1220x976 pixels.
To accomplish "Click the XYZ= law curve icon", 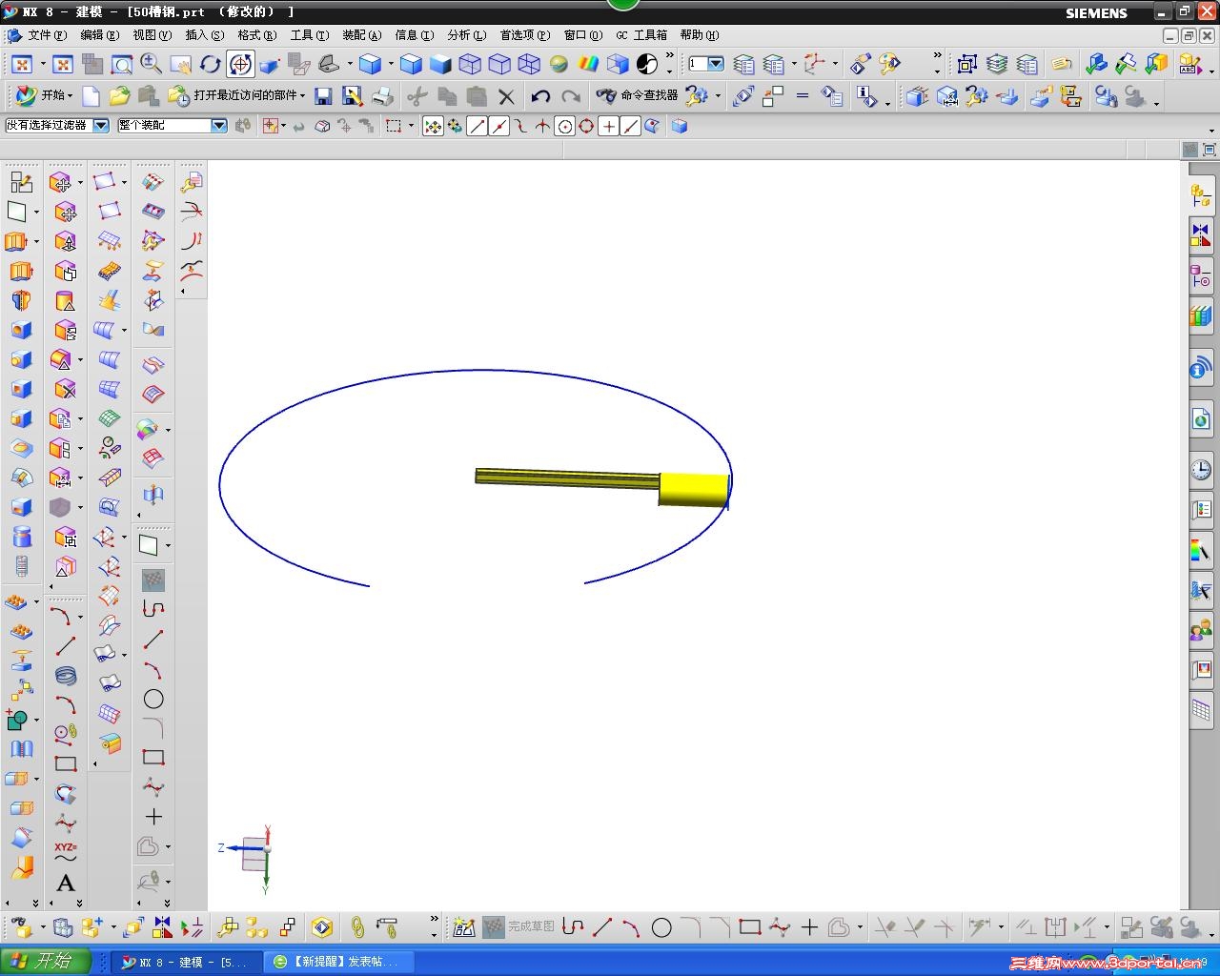I will click(x=65, y=851).
